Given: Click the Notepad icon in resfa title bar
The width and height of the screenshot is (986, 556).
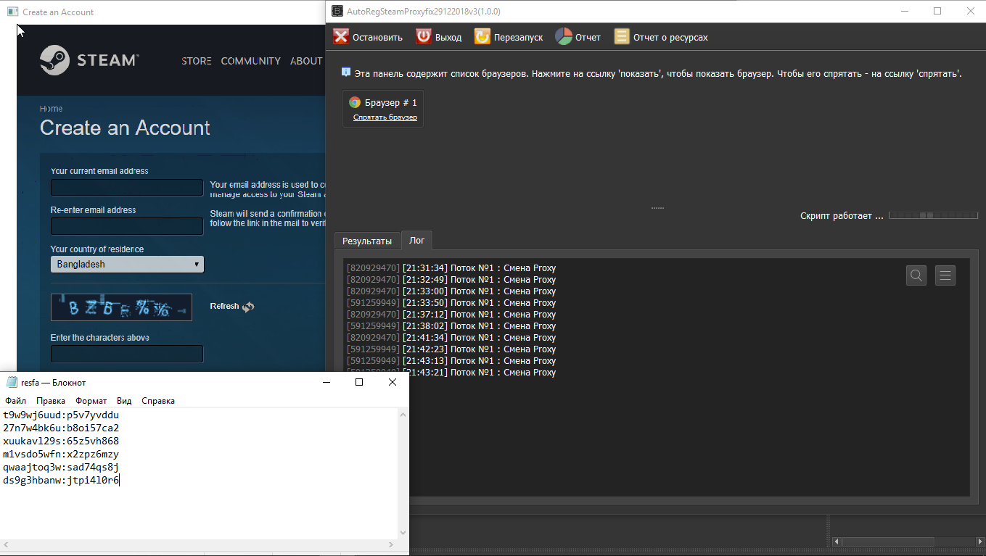Looking at the screenshot, I should click(12, 382).
